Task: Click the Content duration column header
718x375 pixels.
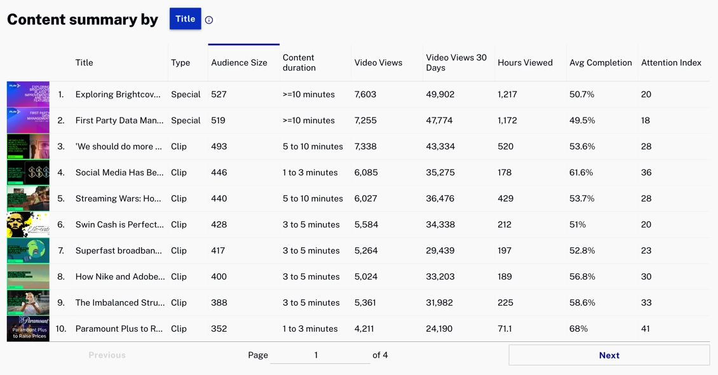Action: point(299,63)
